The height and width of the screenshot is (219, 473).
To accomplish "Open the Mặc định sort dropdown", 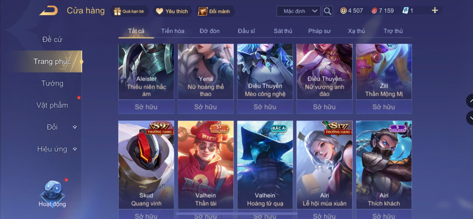I will (x=299, y=11).
